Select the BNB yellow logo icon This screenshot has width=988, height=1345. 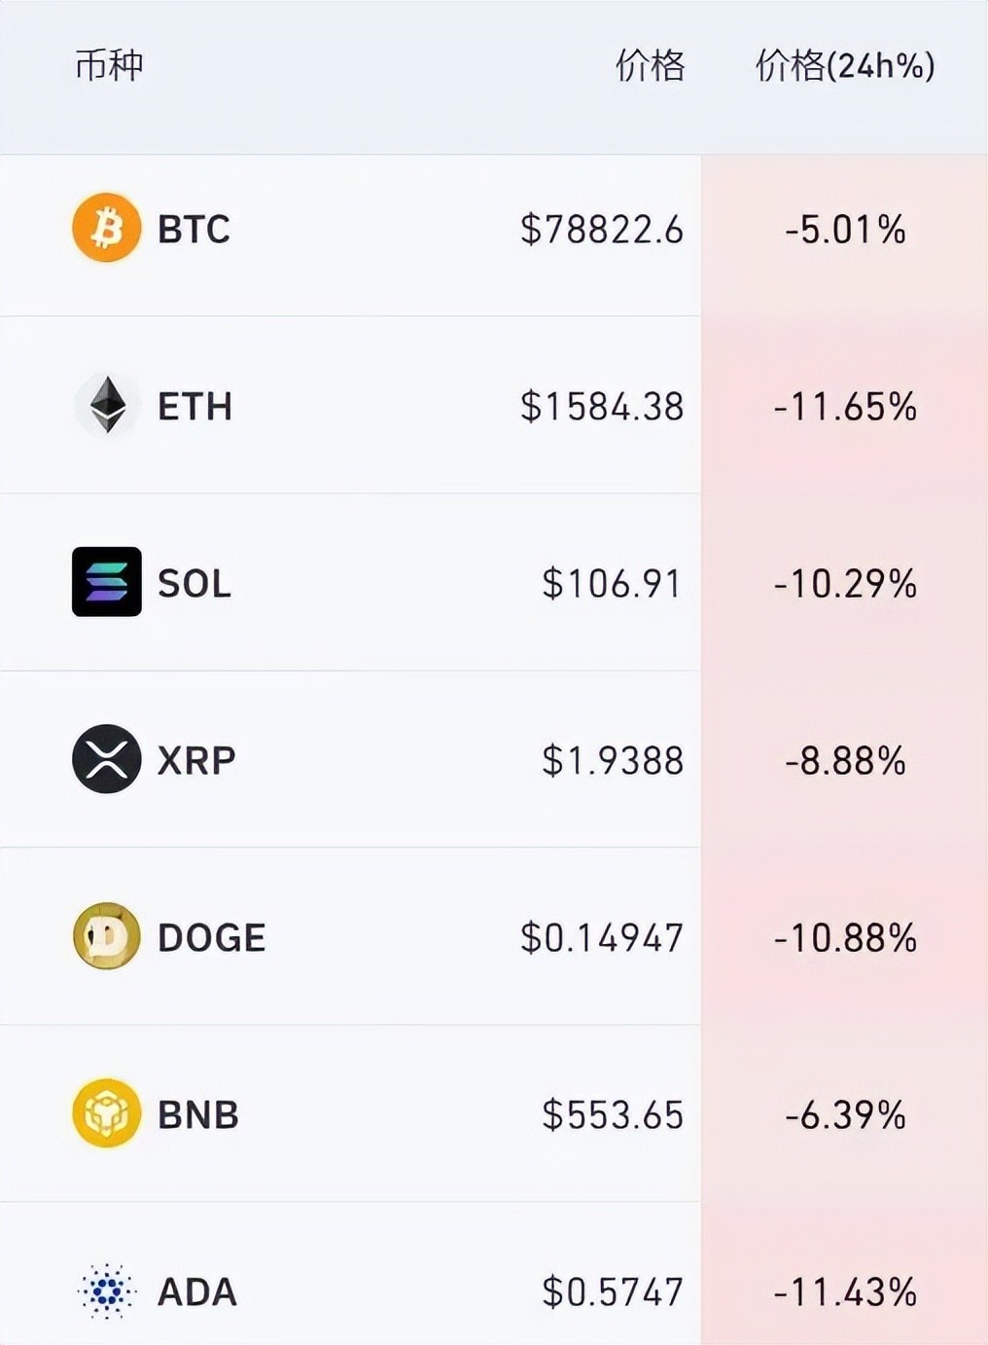[107, 1113]
